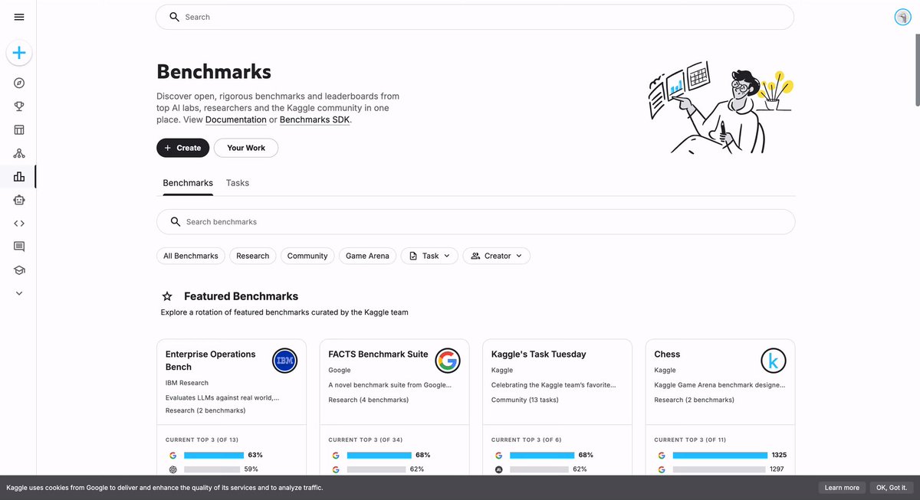920x500 pixels.
Task: Follow the Benchmarks SDK link
Action: pos(315,120)
